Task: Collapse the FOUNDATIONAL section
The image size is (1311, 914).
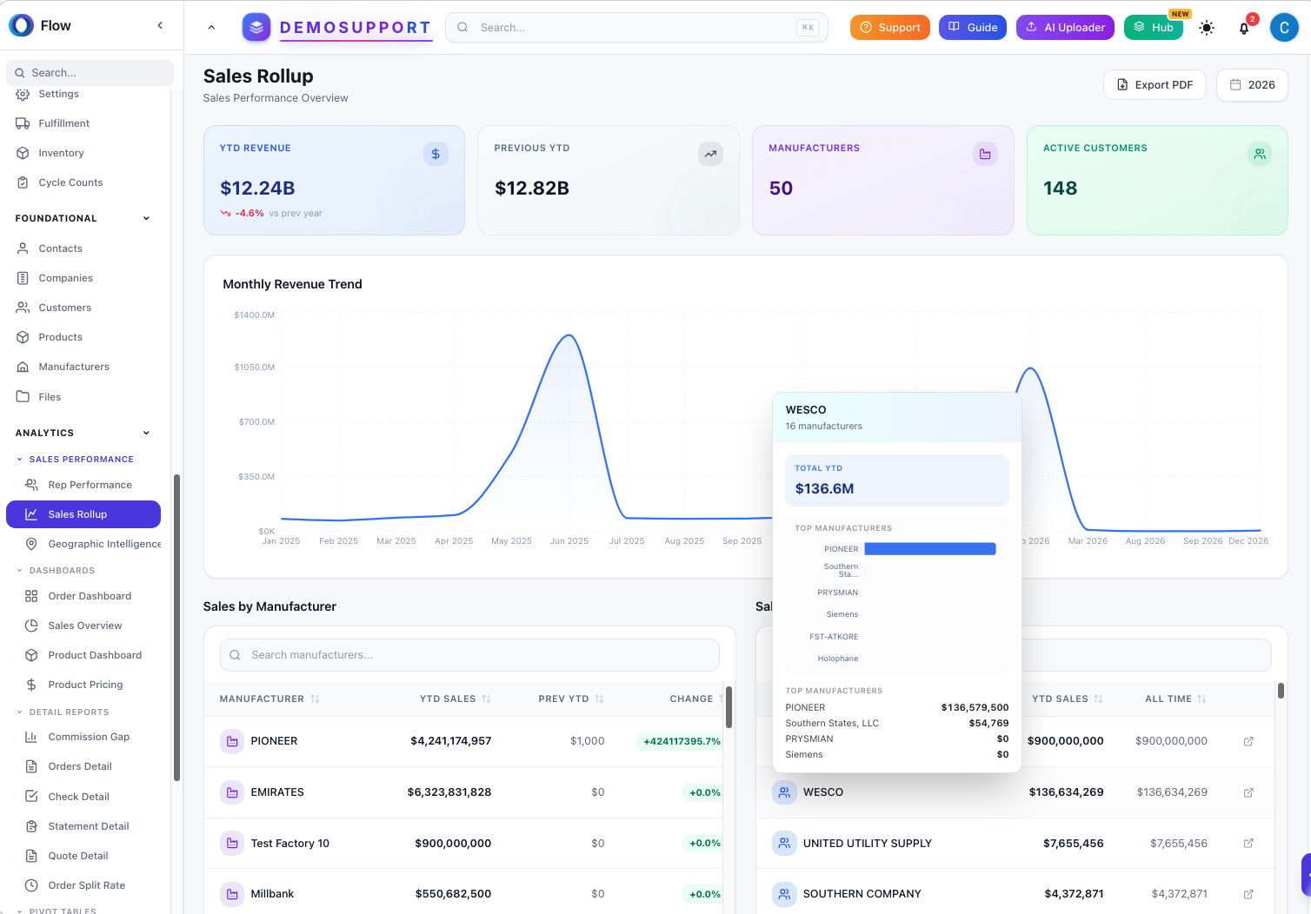Action: pyautogui.click(x=145, y=218)
